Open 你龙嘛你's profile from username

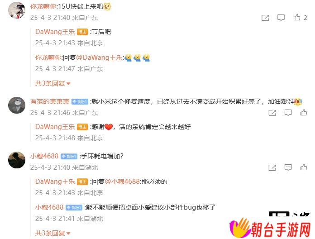pos(43,6)
